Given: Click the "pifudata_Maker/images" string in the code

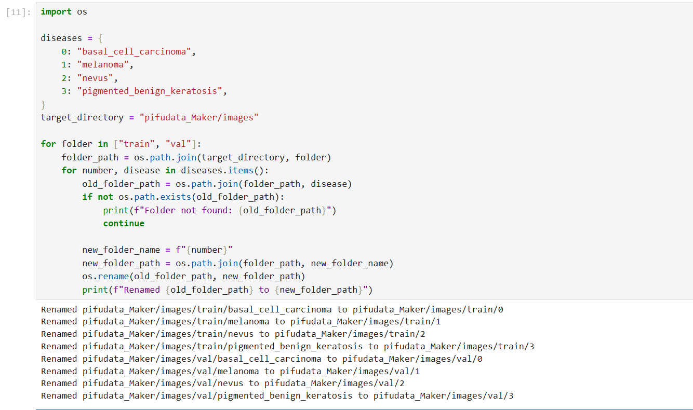Looking at the screenshot, I should (198, 117).
